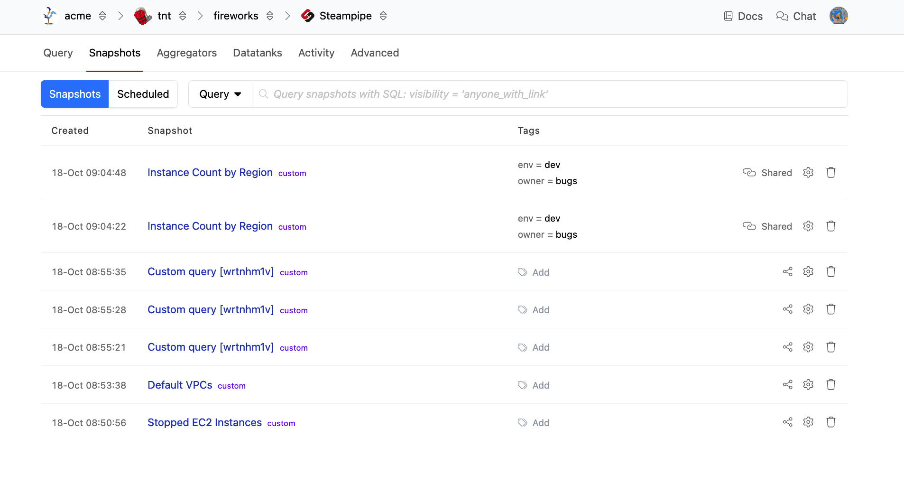Open gear settings for 09:04:22 snapshot

click(808, 226)
